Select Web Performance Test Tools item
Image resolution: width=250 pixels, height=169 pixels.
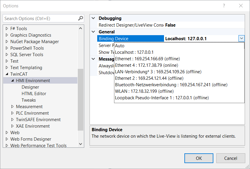[38, 145]
